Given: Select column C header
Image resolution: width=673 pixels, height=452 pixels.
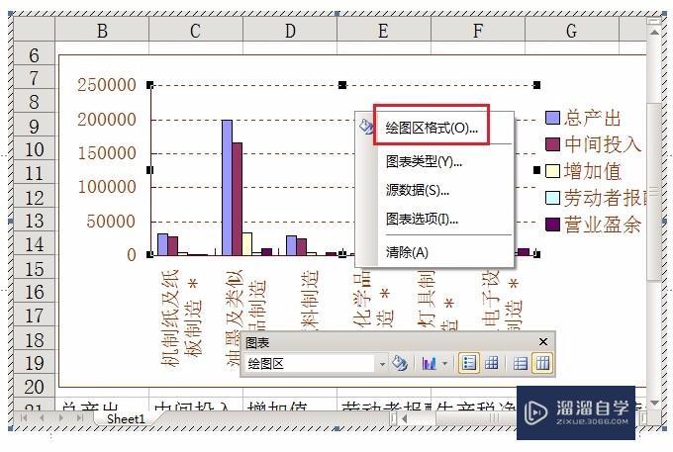Looking at the screenshot, I should click(x=196, y=31).
